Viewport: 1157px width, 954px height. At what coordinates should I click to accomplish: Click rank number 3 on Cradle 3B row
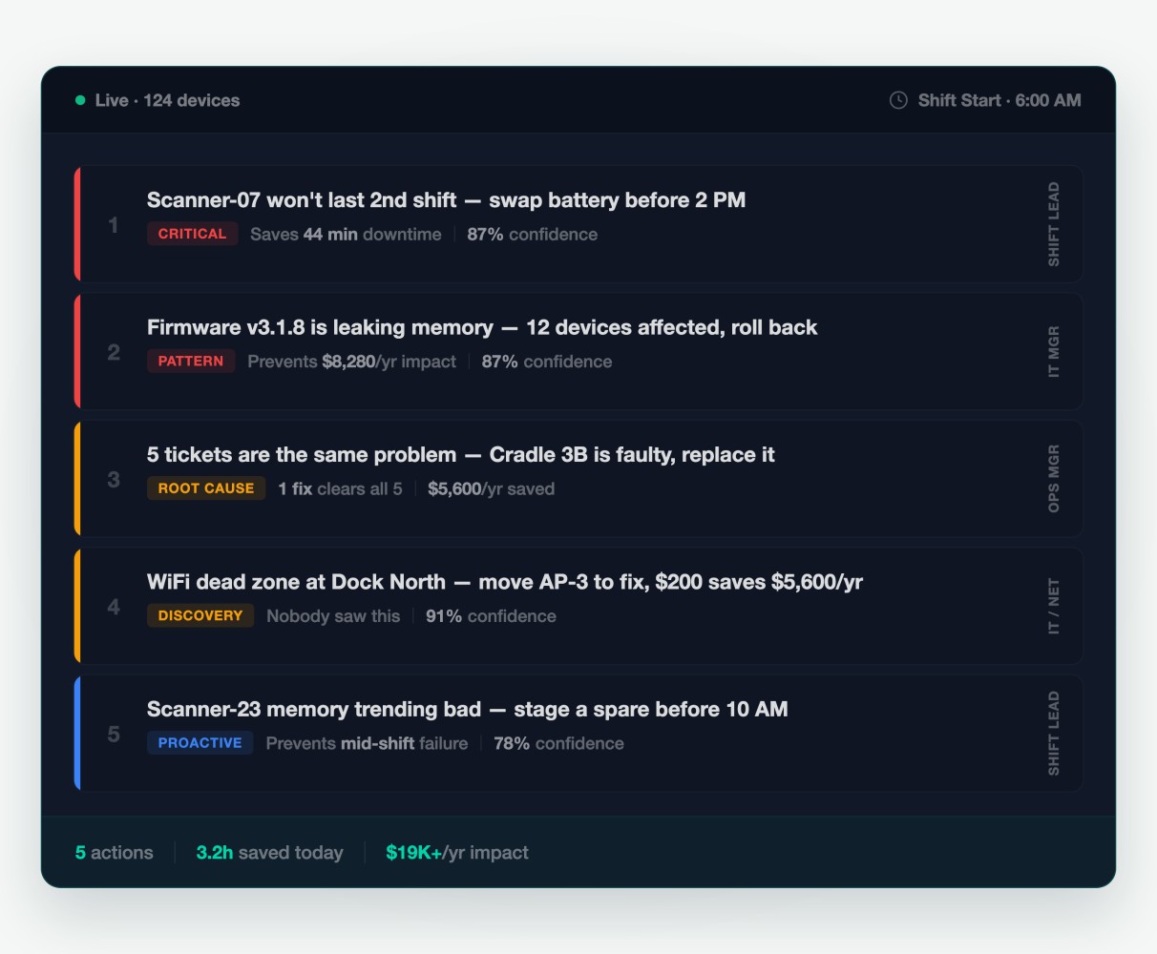click(114, 479)
